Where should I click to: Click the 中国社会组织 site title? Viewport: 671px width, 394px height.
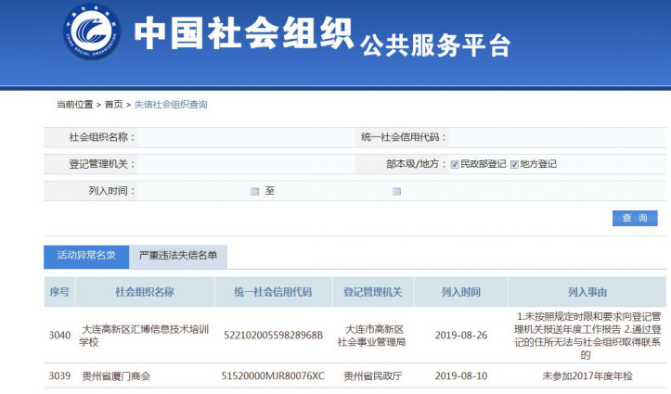point(243,34)
